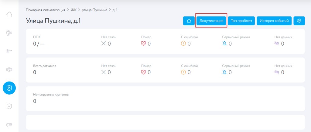Click the fire alarm shield sidebar icon

[x=9, y=88]
